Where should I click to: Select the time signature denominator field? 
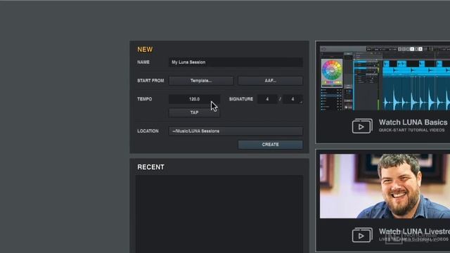tap(292, 99)
